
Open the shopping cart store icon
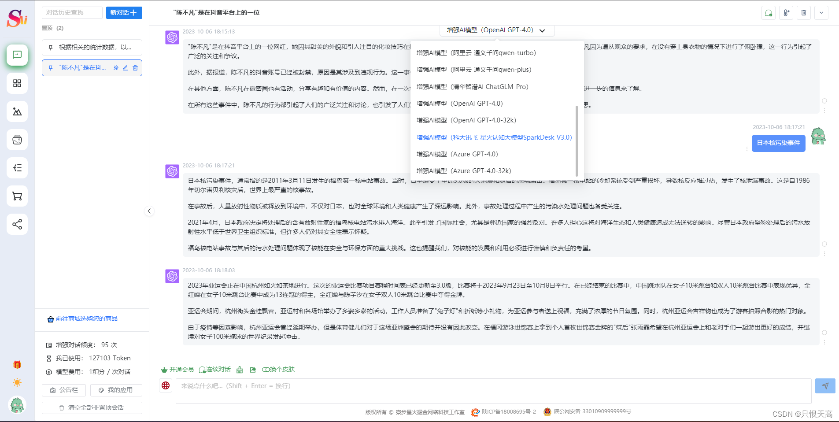pos(17,196)
